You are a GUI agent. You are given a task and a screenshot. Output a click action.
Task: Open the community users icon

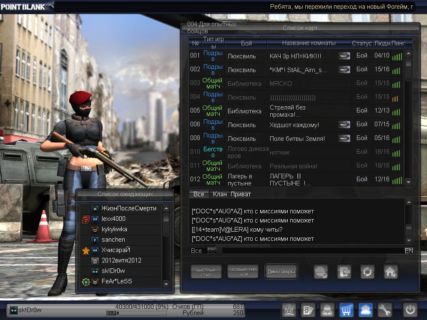365,310
